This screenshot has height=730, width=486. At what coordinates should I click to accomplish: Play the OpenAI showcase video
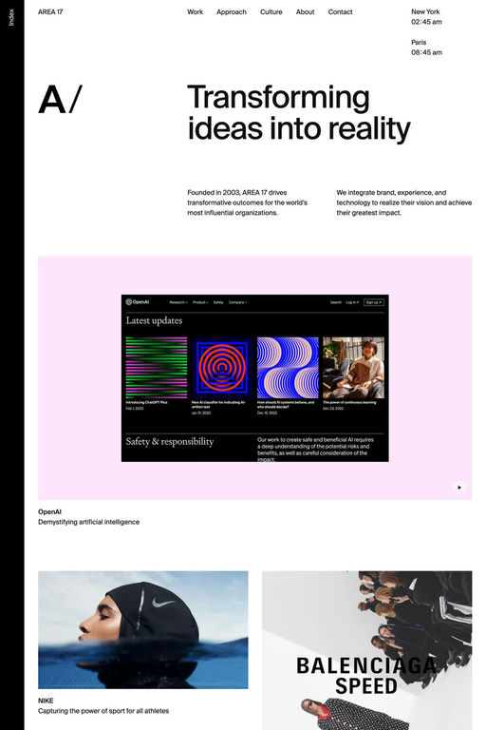[x=459, y=487]
